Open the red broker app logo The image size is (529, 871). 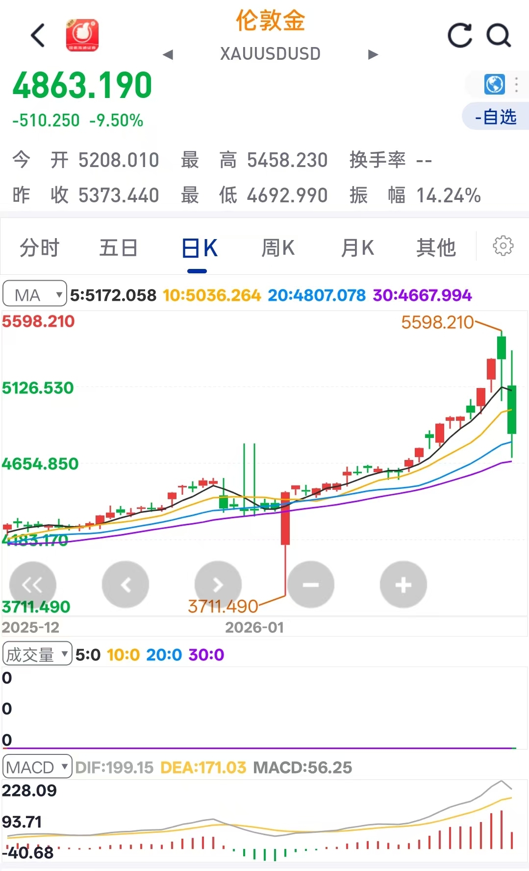point(82,35)
